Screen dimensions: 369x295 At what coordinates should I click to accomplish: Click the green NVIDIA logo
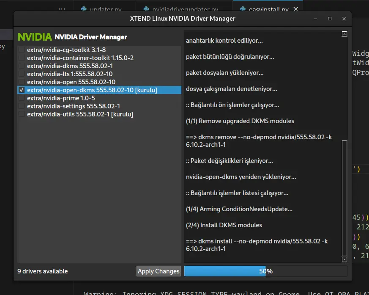[35, 37]
